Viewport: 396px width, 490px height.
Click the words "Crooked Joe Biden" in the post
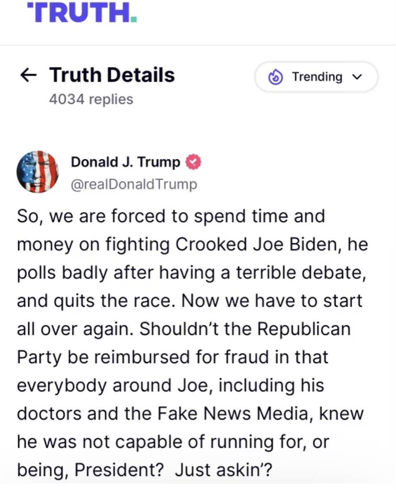[x=255, y=244]
